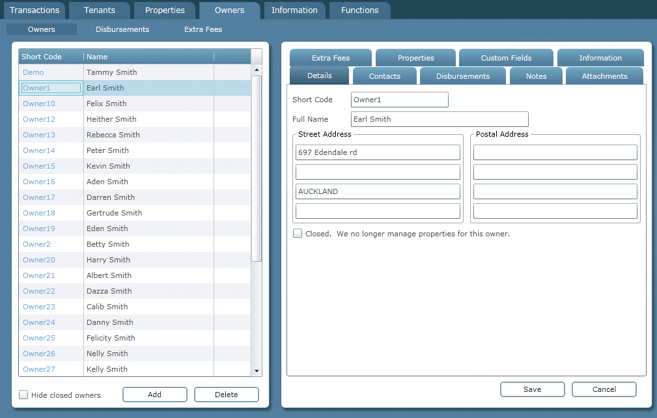The width and height of the screenshot is (657, 418).
Task: Tick the Closed owner checkbox
Action: [x=297, y=233]
